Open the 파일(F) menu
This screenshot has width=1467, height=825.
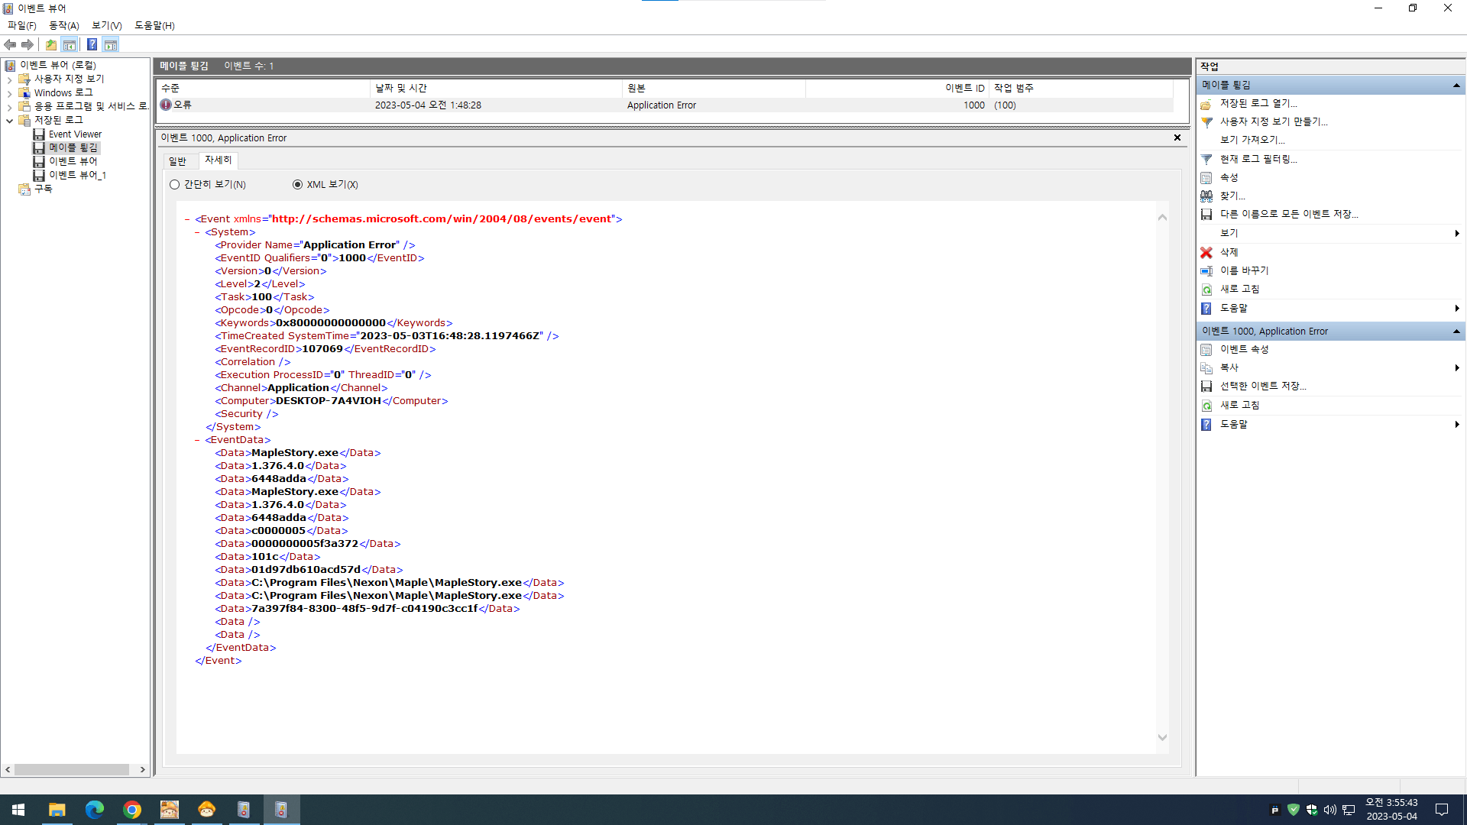[22, 25]
